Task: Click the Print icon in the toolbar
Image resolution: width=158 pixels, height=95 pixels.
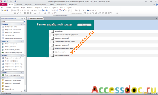Action: click(x=12, y=10)
